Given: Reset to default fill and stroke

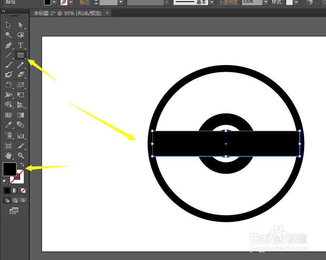Looking at the screenshot, I should (5, 181).
